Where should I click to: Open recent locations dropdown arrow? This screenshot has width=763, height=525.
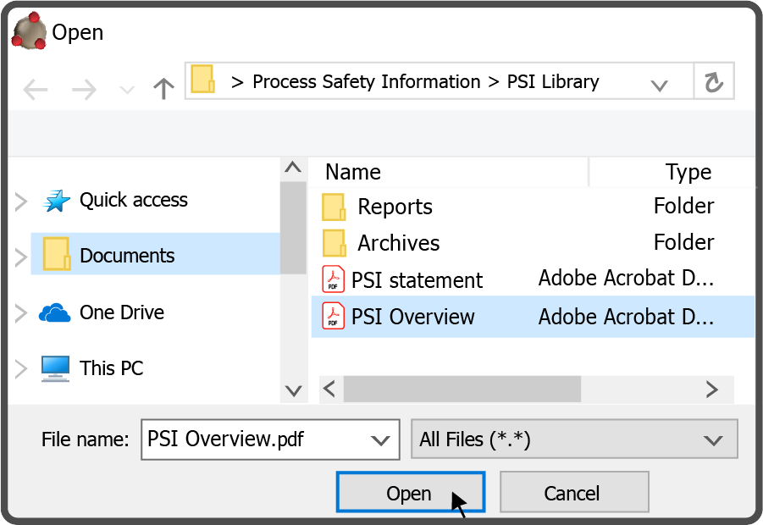pos(127,90)
